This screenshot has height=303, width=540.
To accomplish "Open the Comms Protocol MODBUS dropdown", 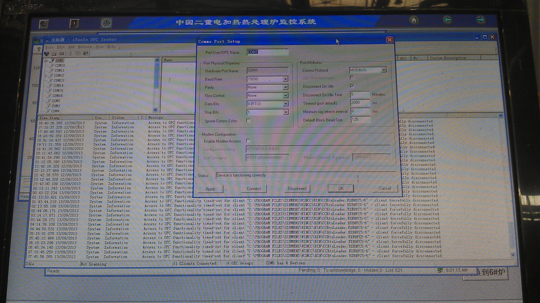I will pyautogui.click(x=384, y=70).
